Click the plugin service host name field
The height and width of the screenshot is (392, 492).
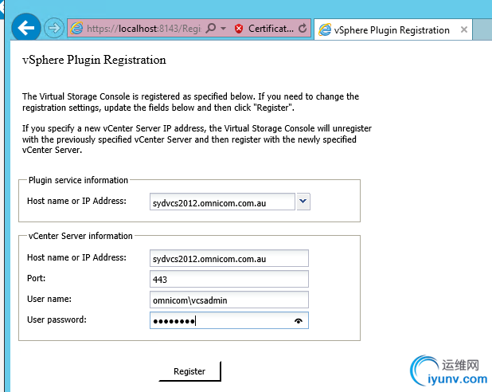coord(222,202)
